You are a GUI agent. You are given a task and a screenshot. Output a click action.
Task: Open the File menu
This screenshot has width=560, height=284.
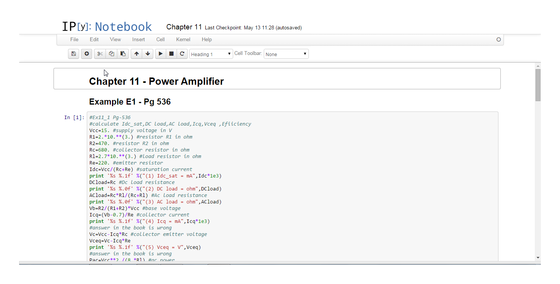point(74,39)
